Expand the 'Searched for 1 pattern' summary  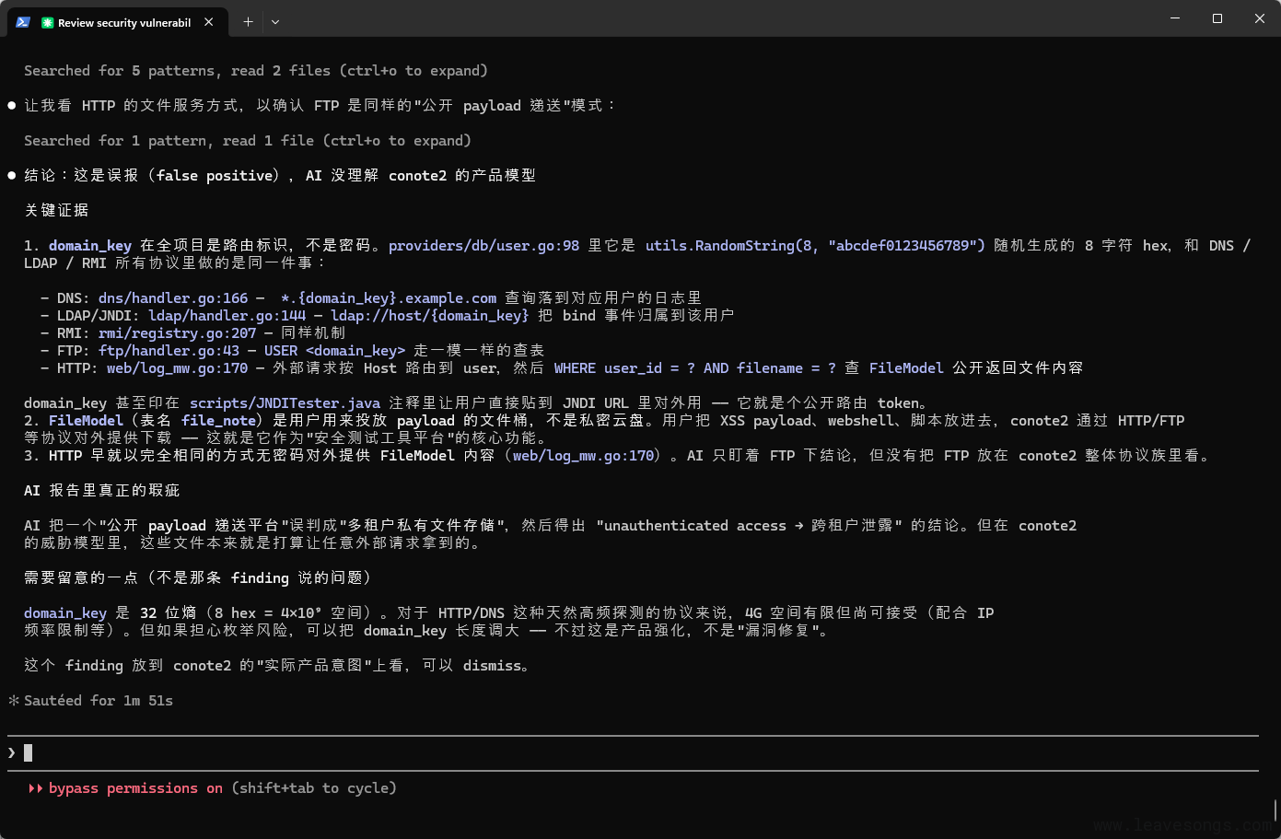247,141
